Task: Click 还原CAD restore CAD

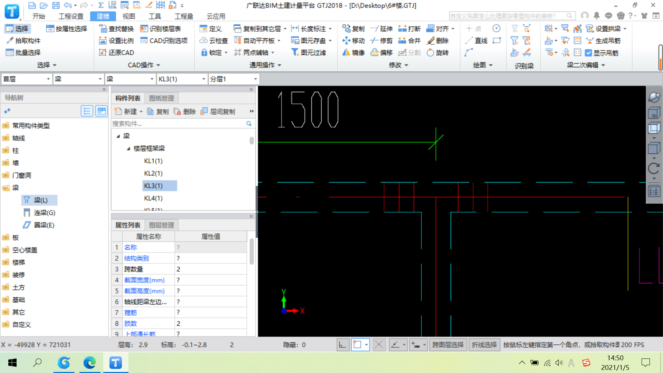Action: (116, 52)
